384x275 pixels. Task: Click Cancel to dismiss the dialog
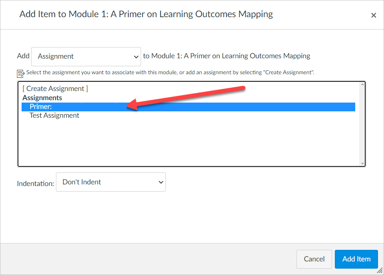pos(314,259)
